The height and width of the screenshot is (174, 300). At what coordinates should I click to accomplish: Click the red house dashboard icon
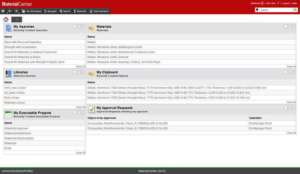(6, 19)
